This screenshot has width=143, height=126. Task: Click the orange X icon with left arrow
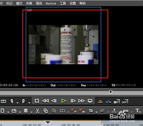[82, 111]
